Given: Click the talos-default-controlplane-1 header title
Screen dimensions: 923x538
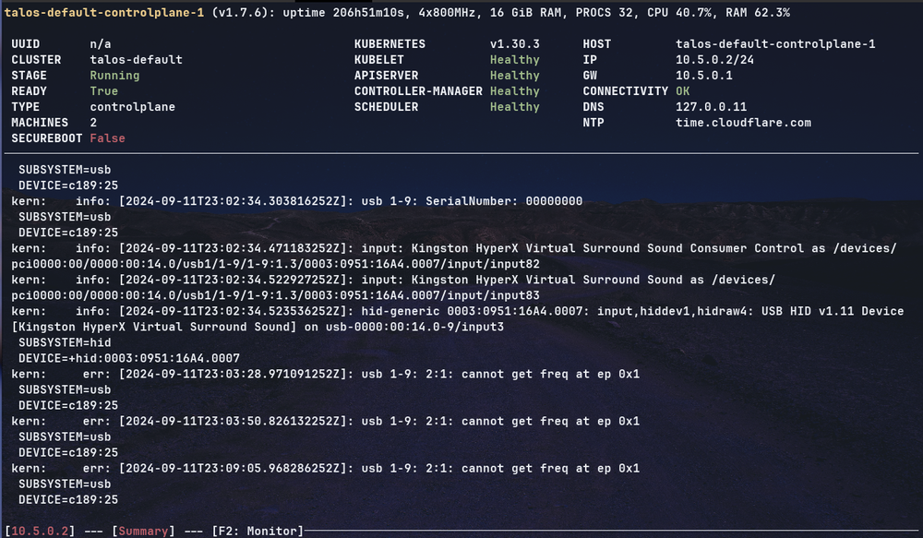Looking at the screenshot, I should [104, 12].
